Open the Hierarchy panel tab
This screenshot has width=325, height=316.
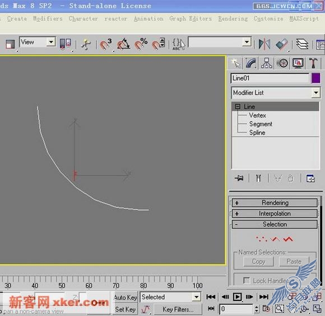[267, 63]
